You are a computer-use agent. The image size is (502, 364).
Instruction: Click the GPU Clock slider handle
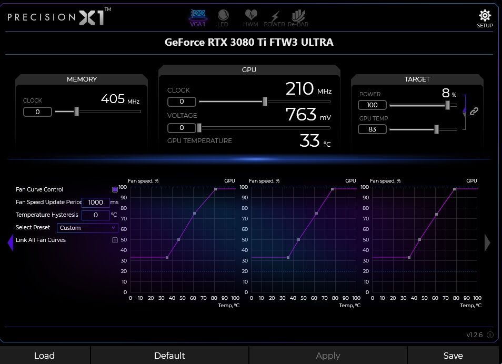[265, 102]
